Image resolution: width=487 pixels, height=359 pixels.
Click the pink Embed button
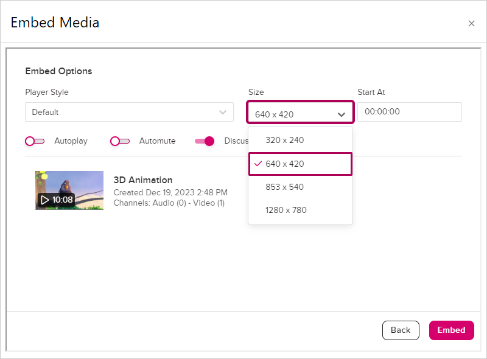point(451,330)
